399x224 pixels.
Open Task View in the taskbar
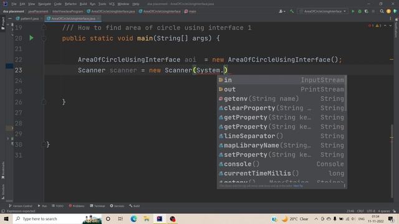120,218
